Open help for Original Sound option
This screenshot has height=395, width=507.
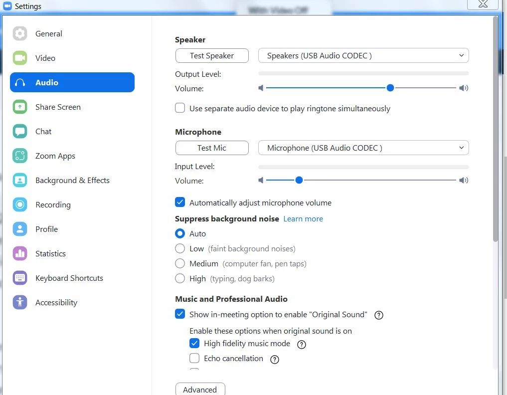(379, 315)
